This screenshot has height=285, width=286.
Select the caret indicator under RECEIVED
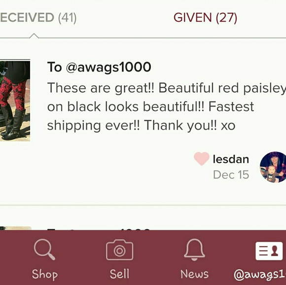(34, 36)
